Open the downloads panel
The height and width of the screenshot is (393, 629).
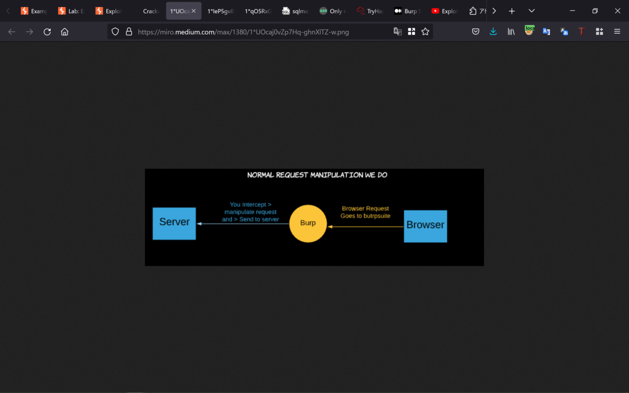point(493,32)
